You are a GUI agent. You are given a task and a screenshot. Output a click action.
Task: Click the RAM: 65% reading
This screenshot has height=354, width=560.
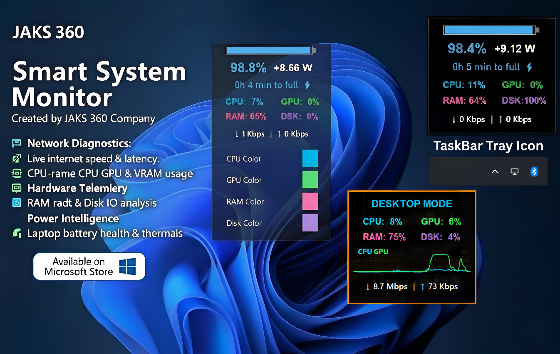(x=246, y=117)
